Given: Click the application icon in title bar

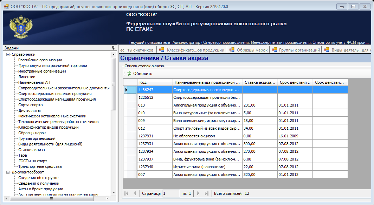Looking at the screenshot, I should (x=6, y=6).
